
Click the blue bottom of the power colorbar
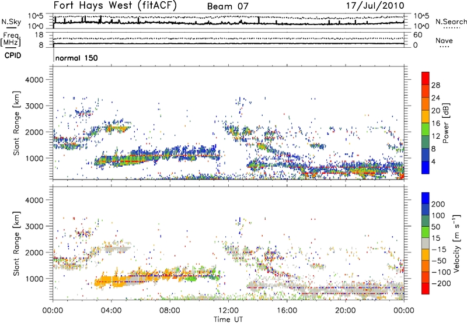tap(426, 168)
